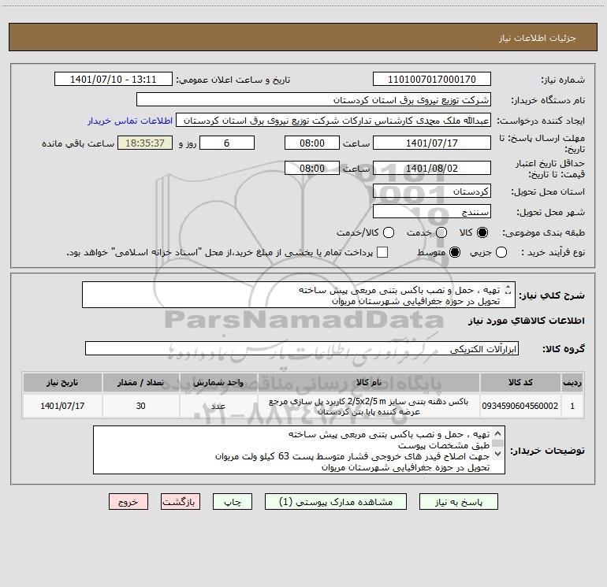Screen dimensions: 607x587
Task: Click the public announcement date field 1401/07/10
Action: tap(113, 79)
